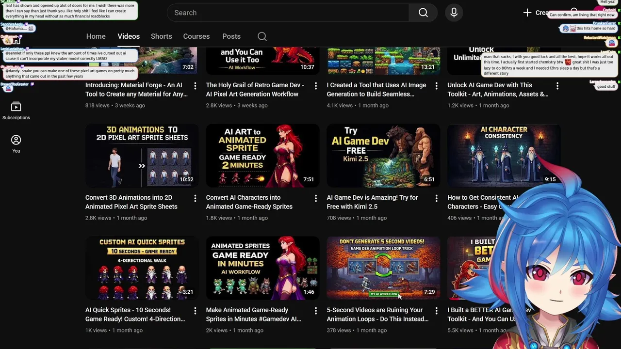This screenshot has height=349, width=621.
Task: Open I Created a Tool that Uses AI Image title
Action: tap(377, 90)
